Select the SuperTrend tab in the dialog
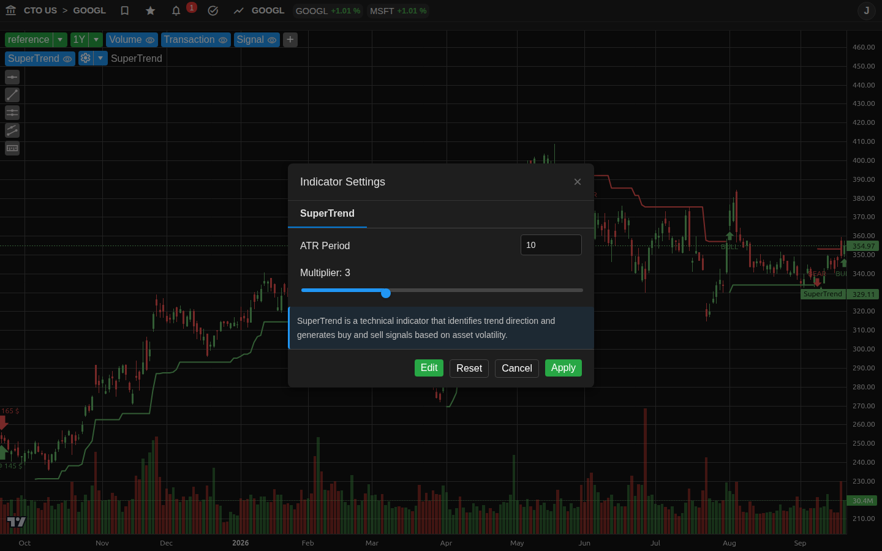Viewport: 882px width, 551px height. (327, 214)
